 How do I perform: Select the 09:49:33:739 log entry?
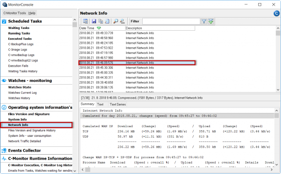click(137, 33)
